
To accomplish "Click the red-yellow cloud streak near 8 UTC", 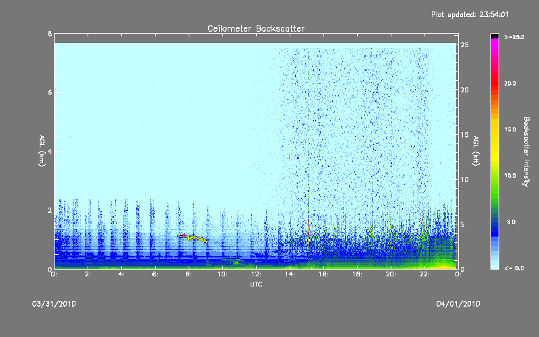I will (193, 238).
